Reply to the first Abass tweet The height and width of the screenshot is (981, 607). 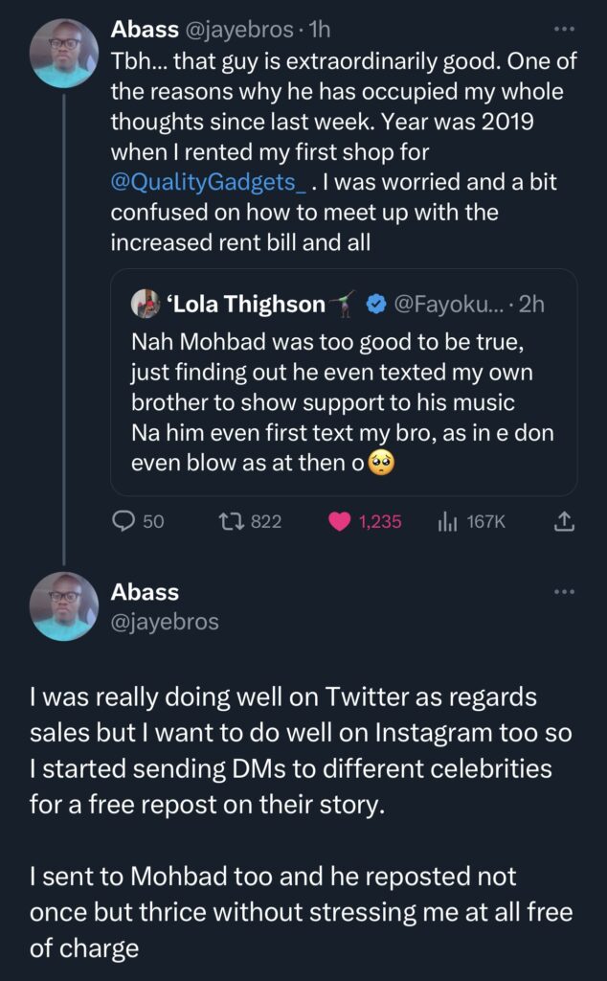(125, 521)
